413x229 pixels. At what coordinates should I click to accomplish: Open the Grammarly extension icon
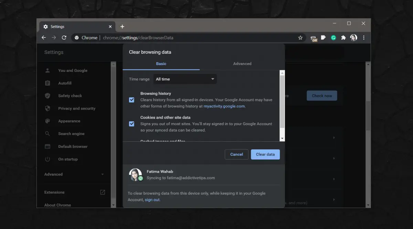pyautogui.click(x=333, y=38)
